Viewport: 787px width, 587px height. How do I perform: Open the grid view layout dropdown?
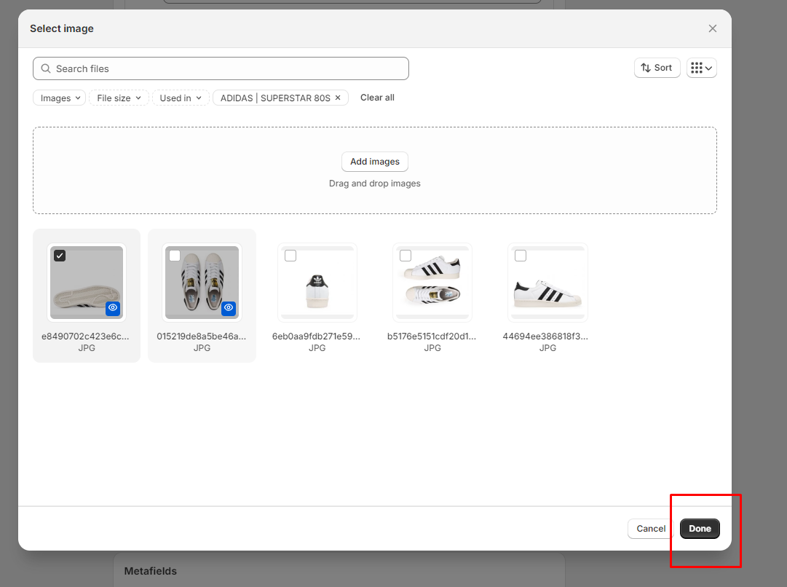(701, 68)
